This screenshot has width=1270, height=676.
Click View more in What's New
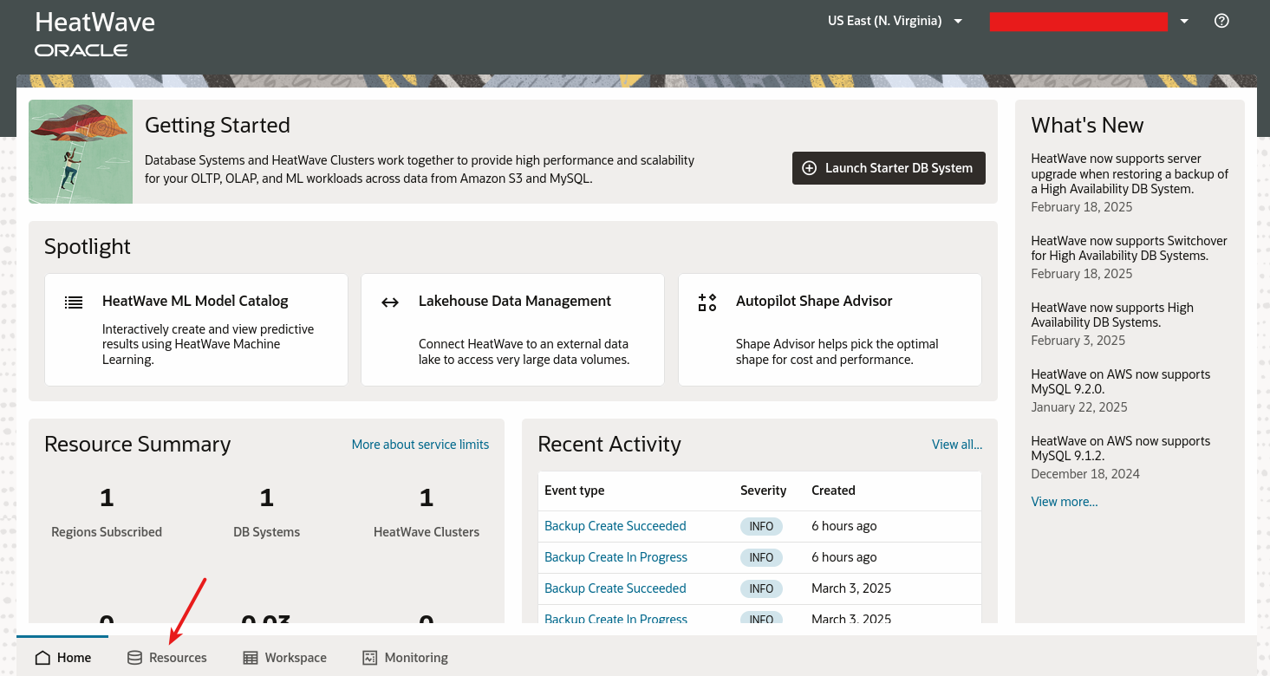click(x=1064, y=502)
